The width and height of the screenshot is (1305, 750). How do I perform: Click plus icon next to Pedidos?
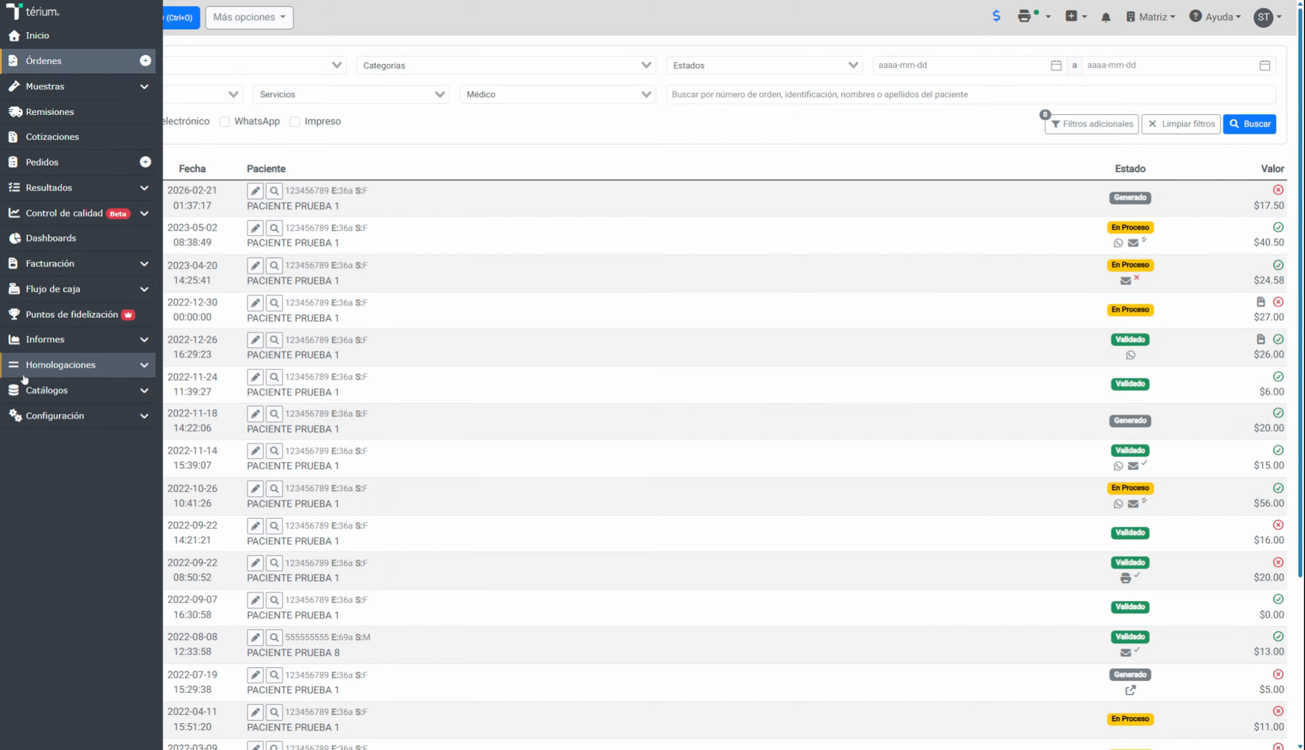pos(145,162)
